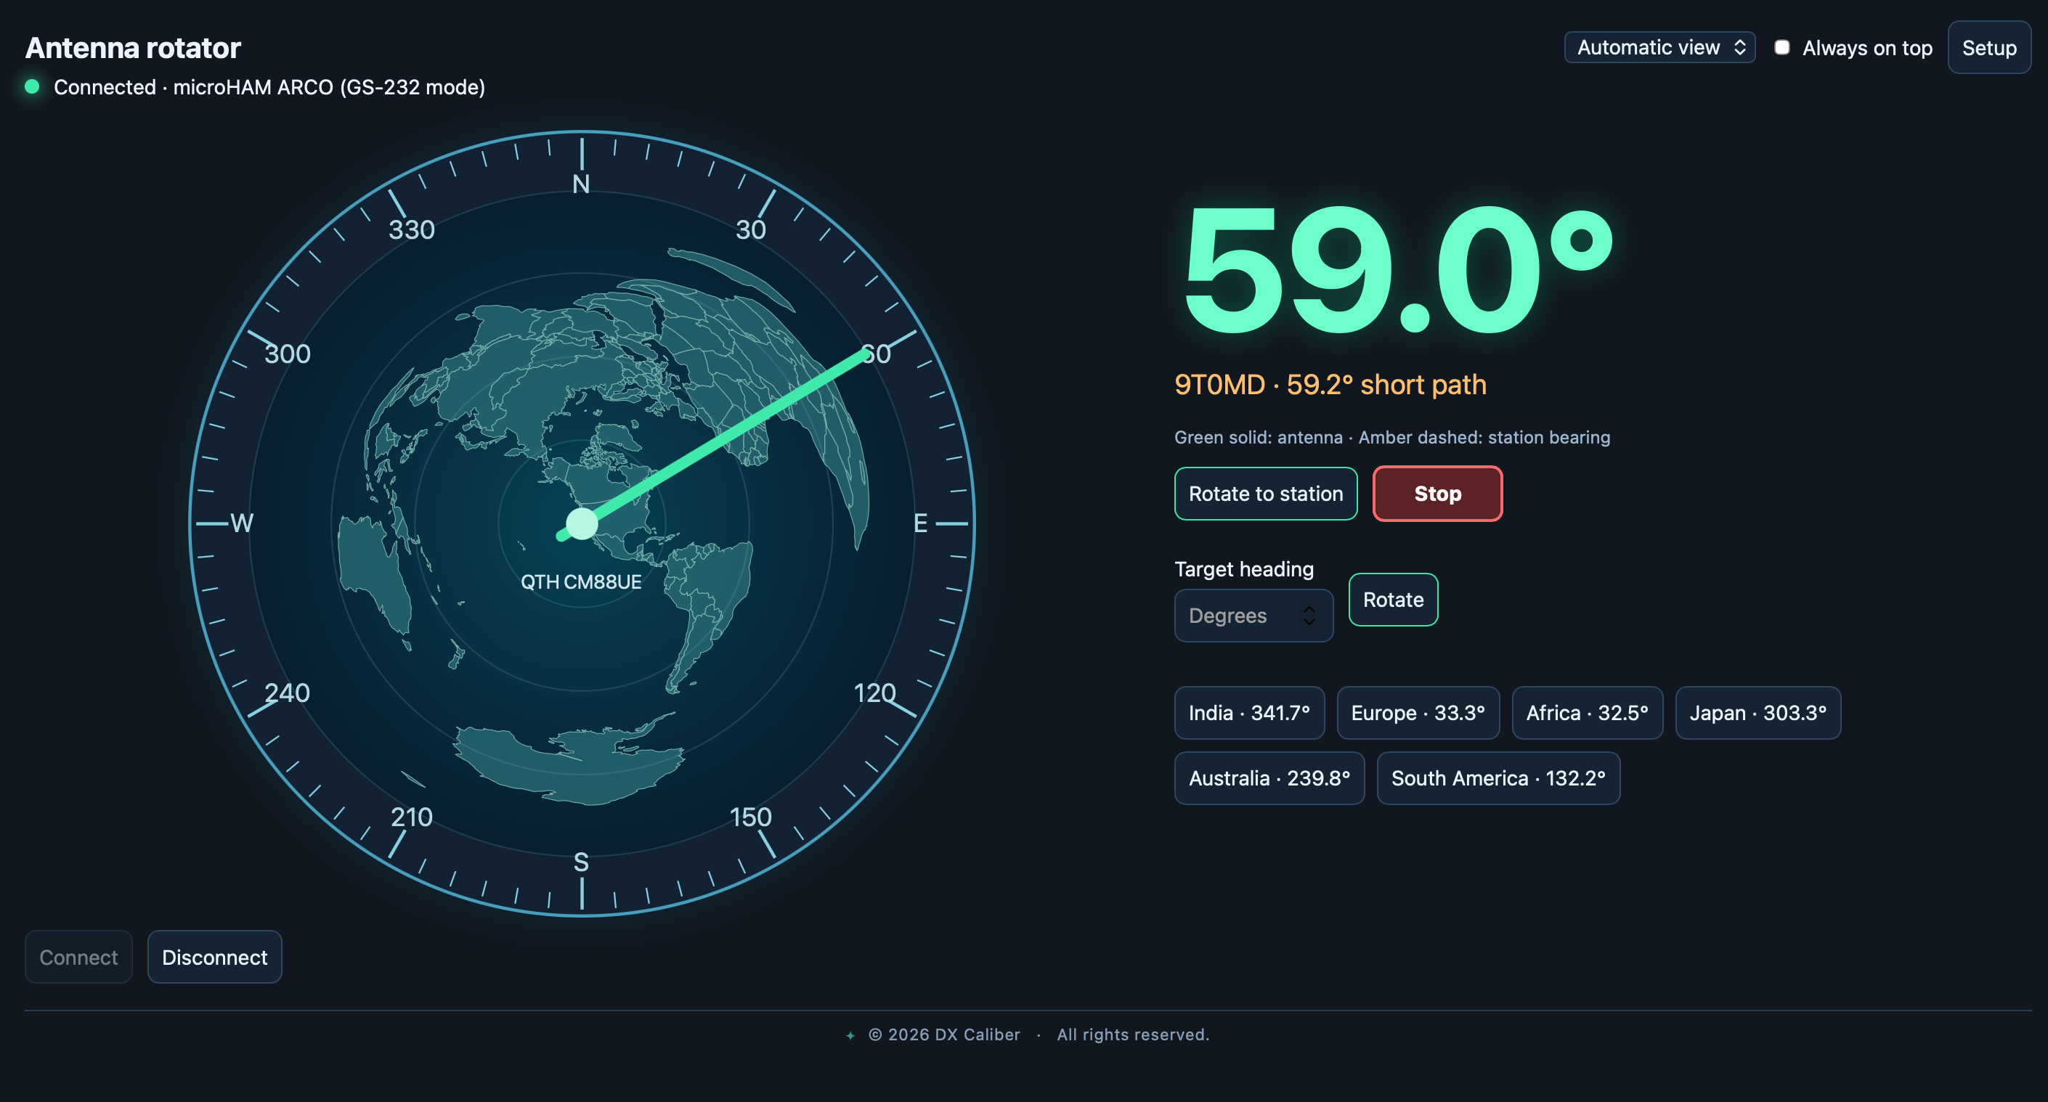Click the Rotate button
2048x1102 pixels.
[1393, 599]
